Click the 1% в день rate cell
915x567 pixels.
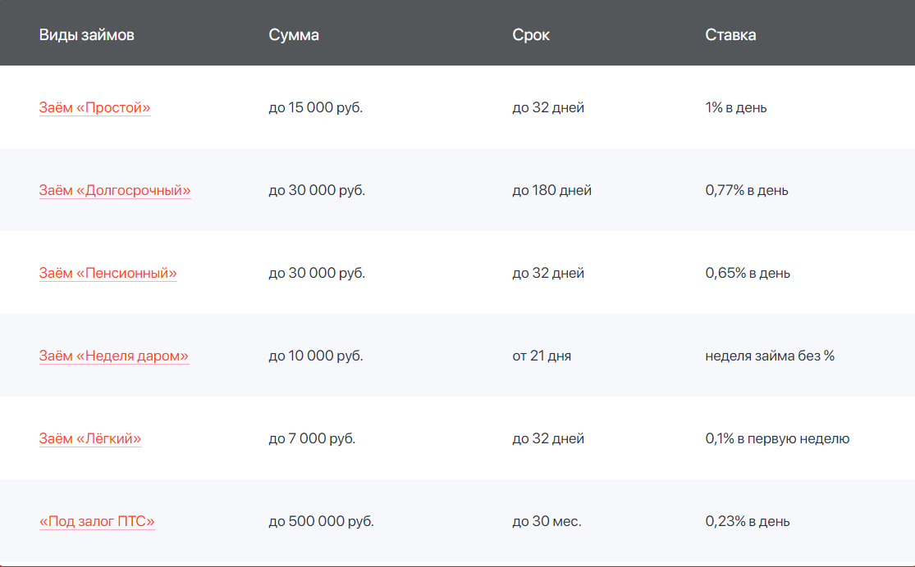pyautogui.click(x=735, y=107)
